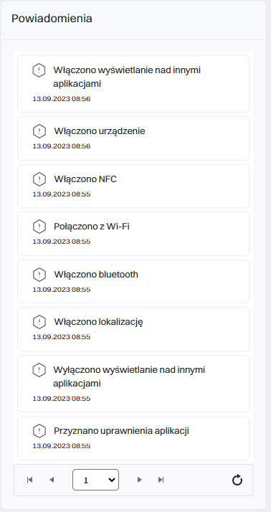Screen dimensions: 271x512
Task: Open the Włączono wyświetlanie nad innymi aplikacjami notification
Action: (133, 84)
